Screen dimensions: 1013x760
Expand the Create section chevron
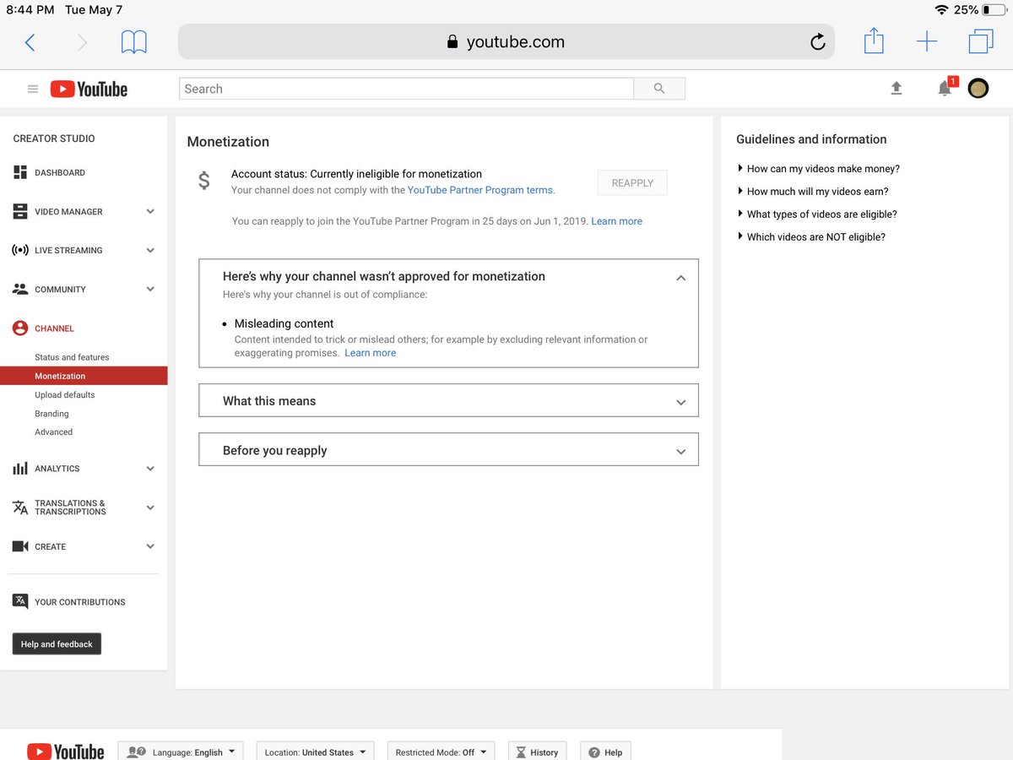pos(150,546)
